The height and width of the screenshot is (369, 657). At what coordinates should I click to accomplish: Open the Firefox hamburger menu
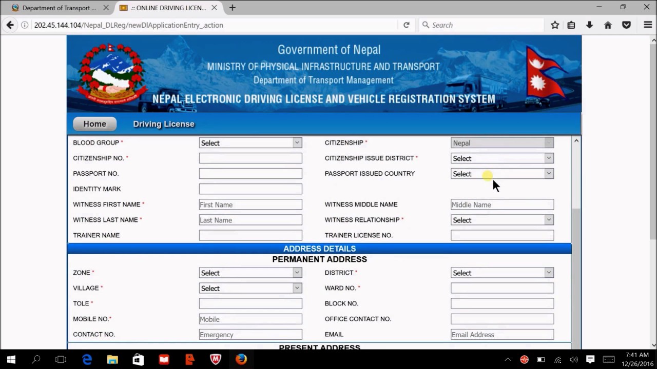tap(648, 25)
